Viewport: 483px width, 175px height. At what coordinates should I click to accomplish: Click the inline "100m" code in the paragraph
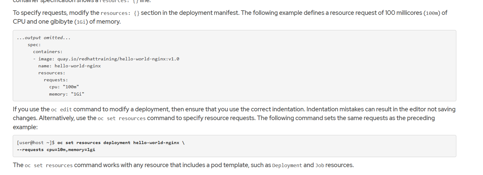(432, 13)
